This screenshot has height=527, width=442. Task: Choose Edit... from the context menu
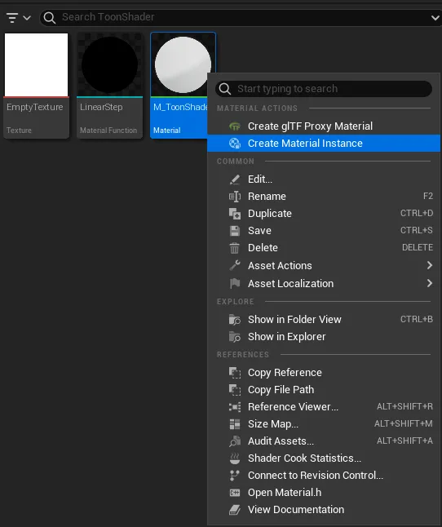tap(324, 179)
